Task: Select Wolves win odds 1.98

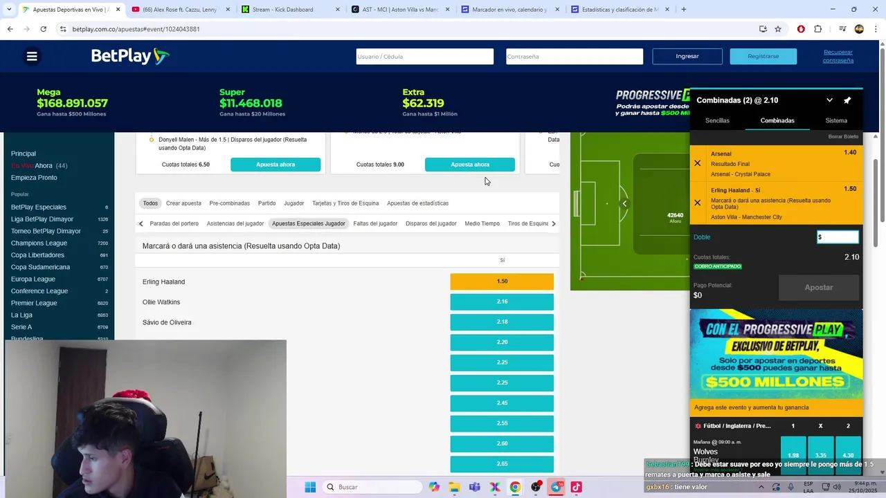Action: tap(793, 454)
